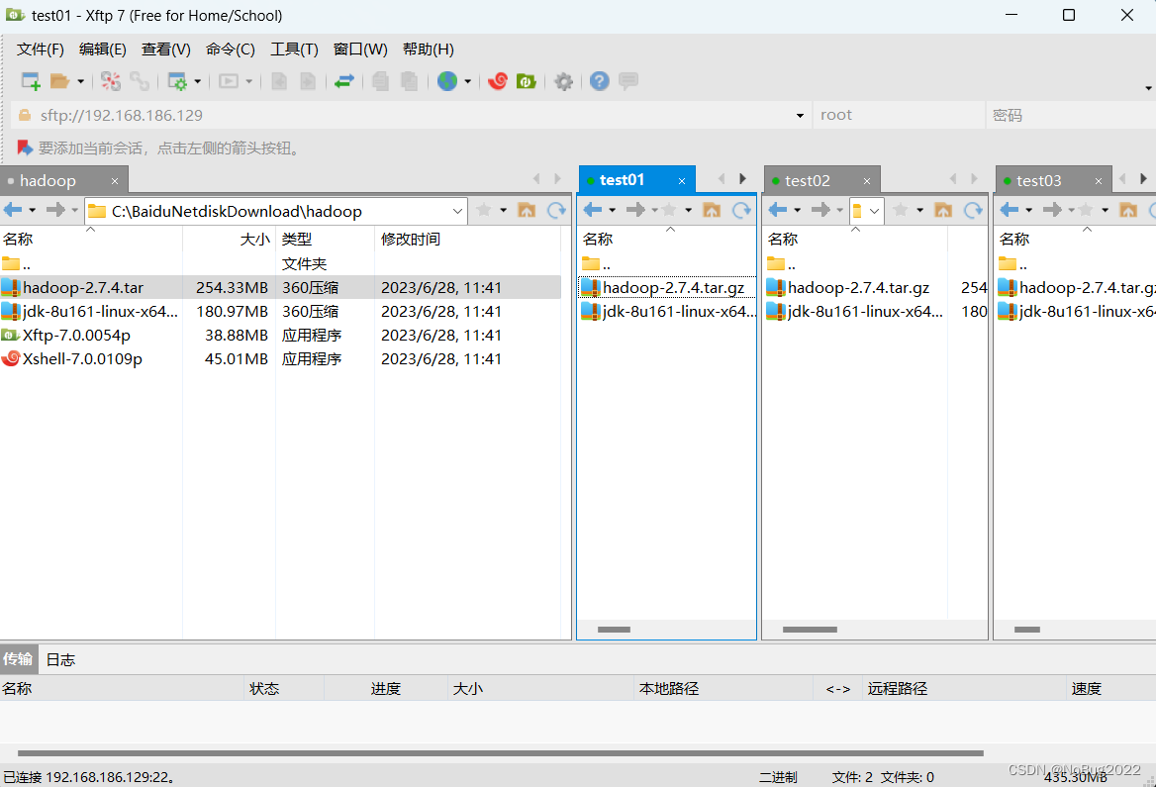Screen dimensions: 1156x787
Task: Click horizontal scrollbar in test01 pane
Action: (614, 630)
